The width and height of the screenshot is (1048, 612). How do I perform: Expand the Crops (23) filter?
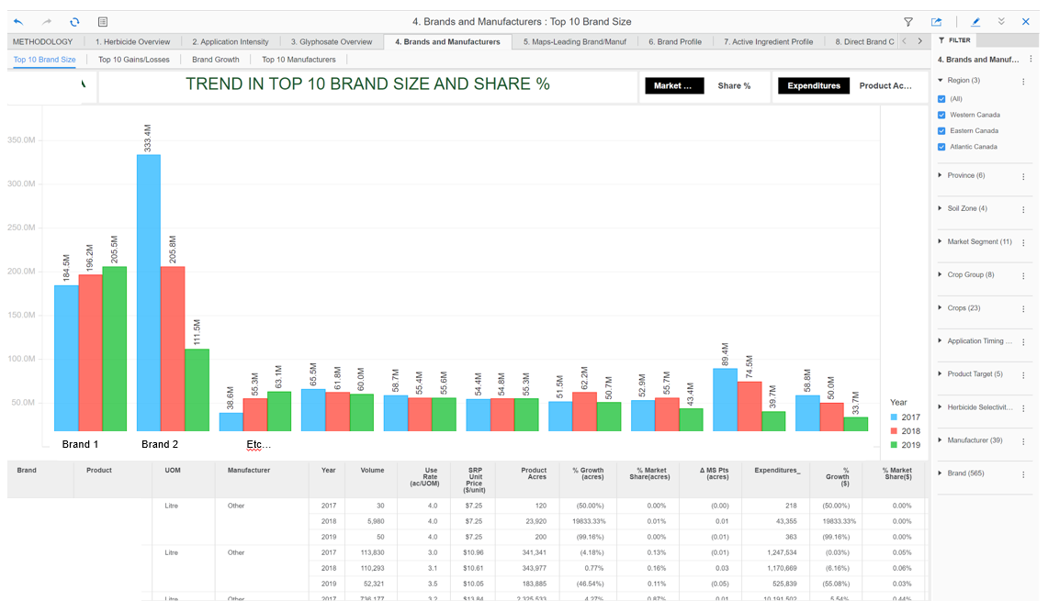pos(941,307)
